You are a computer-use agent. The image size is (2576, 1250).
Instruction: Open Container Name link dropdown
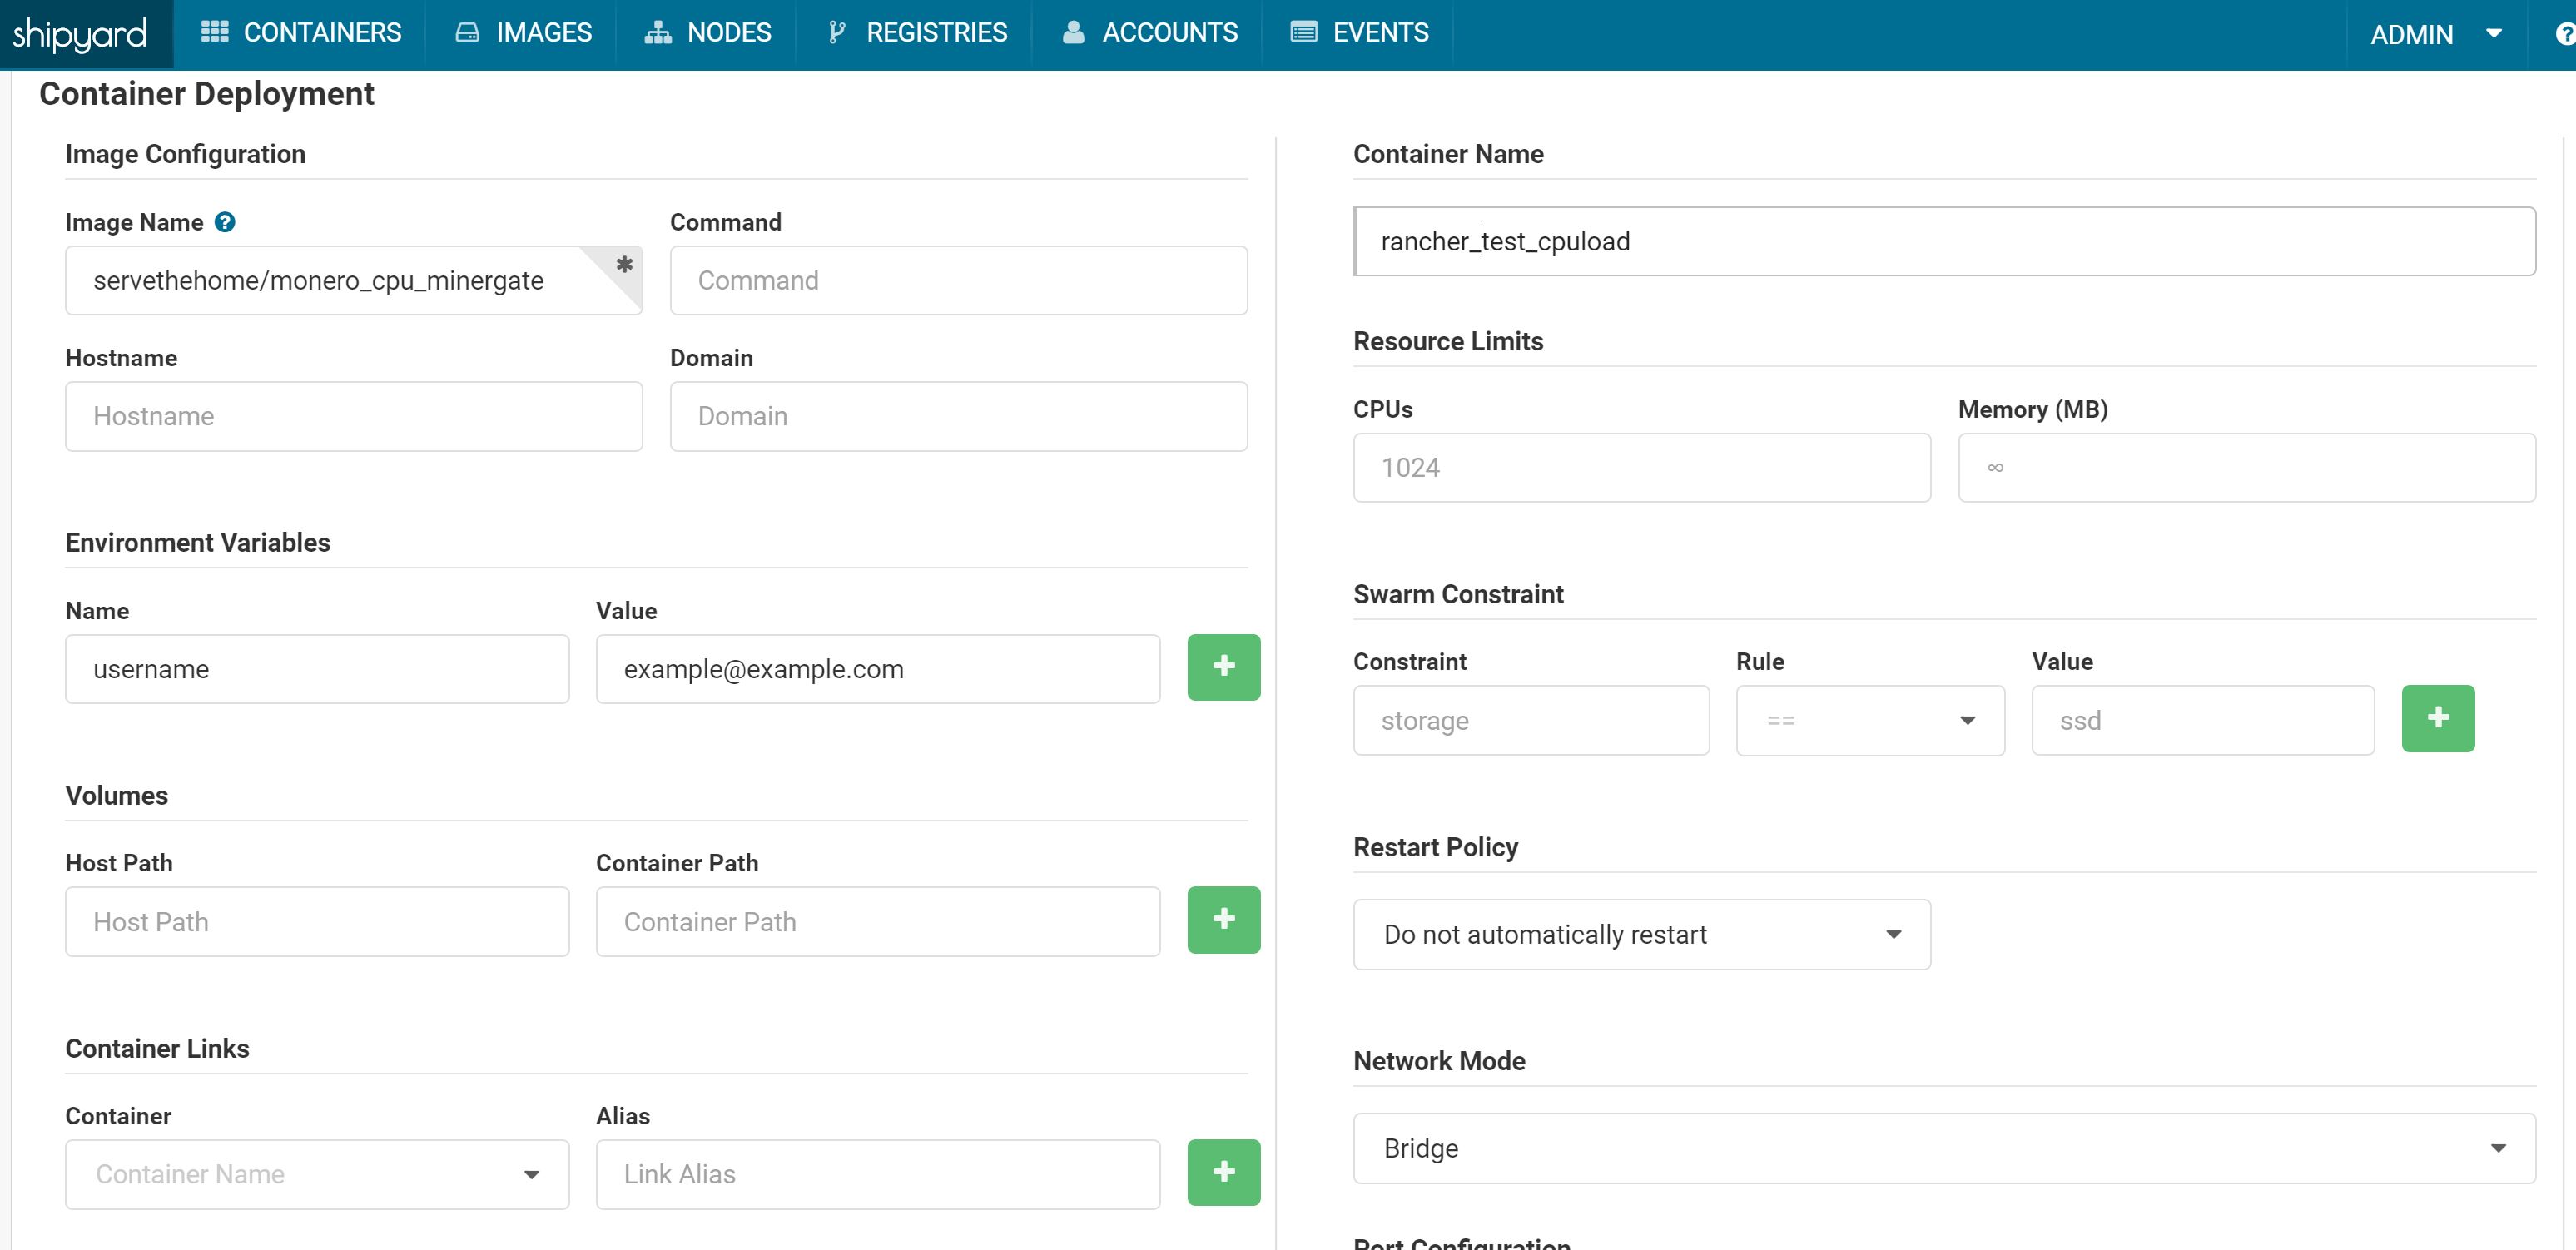[317, 1174]
